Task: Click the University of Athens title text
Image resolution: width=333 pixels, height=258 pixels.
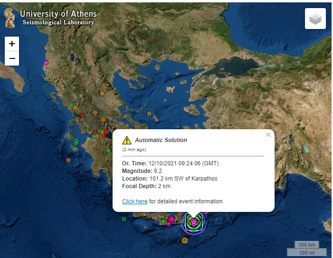Action: (58, 14)
